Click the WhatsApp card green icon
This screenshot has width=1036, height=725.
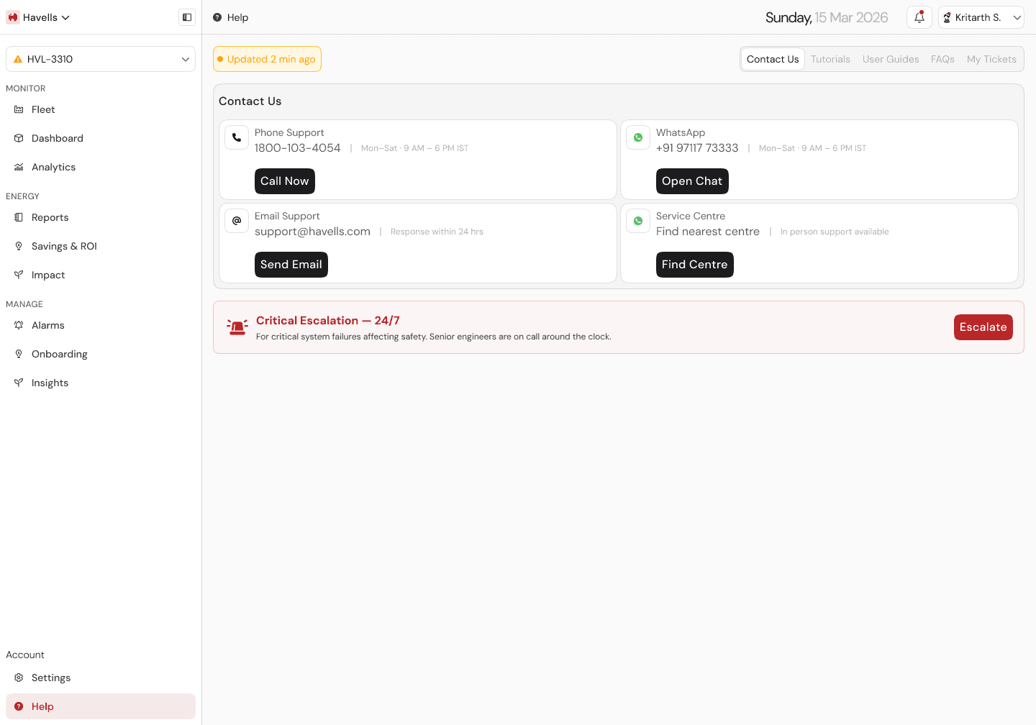point(638,137)
